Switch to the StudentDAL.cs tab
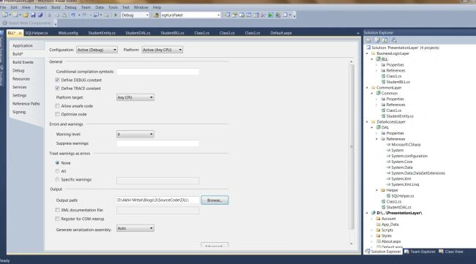Viewport: 476px width, 264px height. click(138, 33)
